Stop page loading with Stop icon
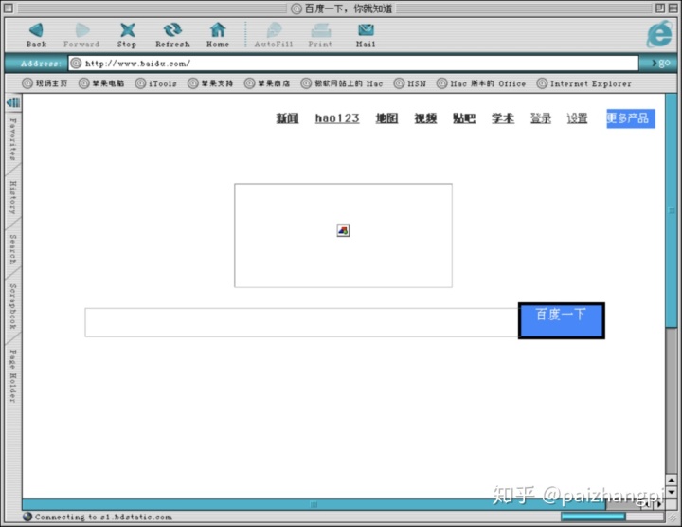The image size is (682, 527). coord(127,35)
